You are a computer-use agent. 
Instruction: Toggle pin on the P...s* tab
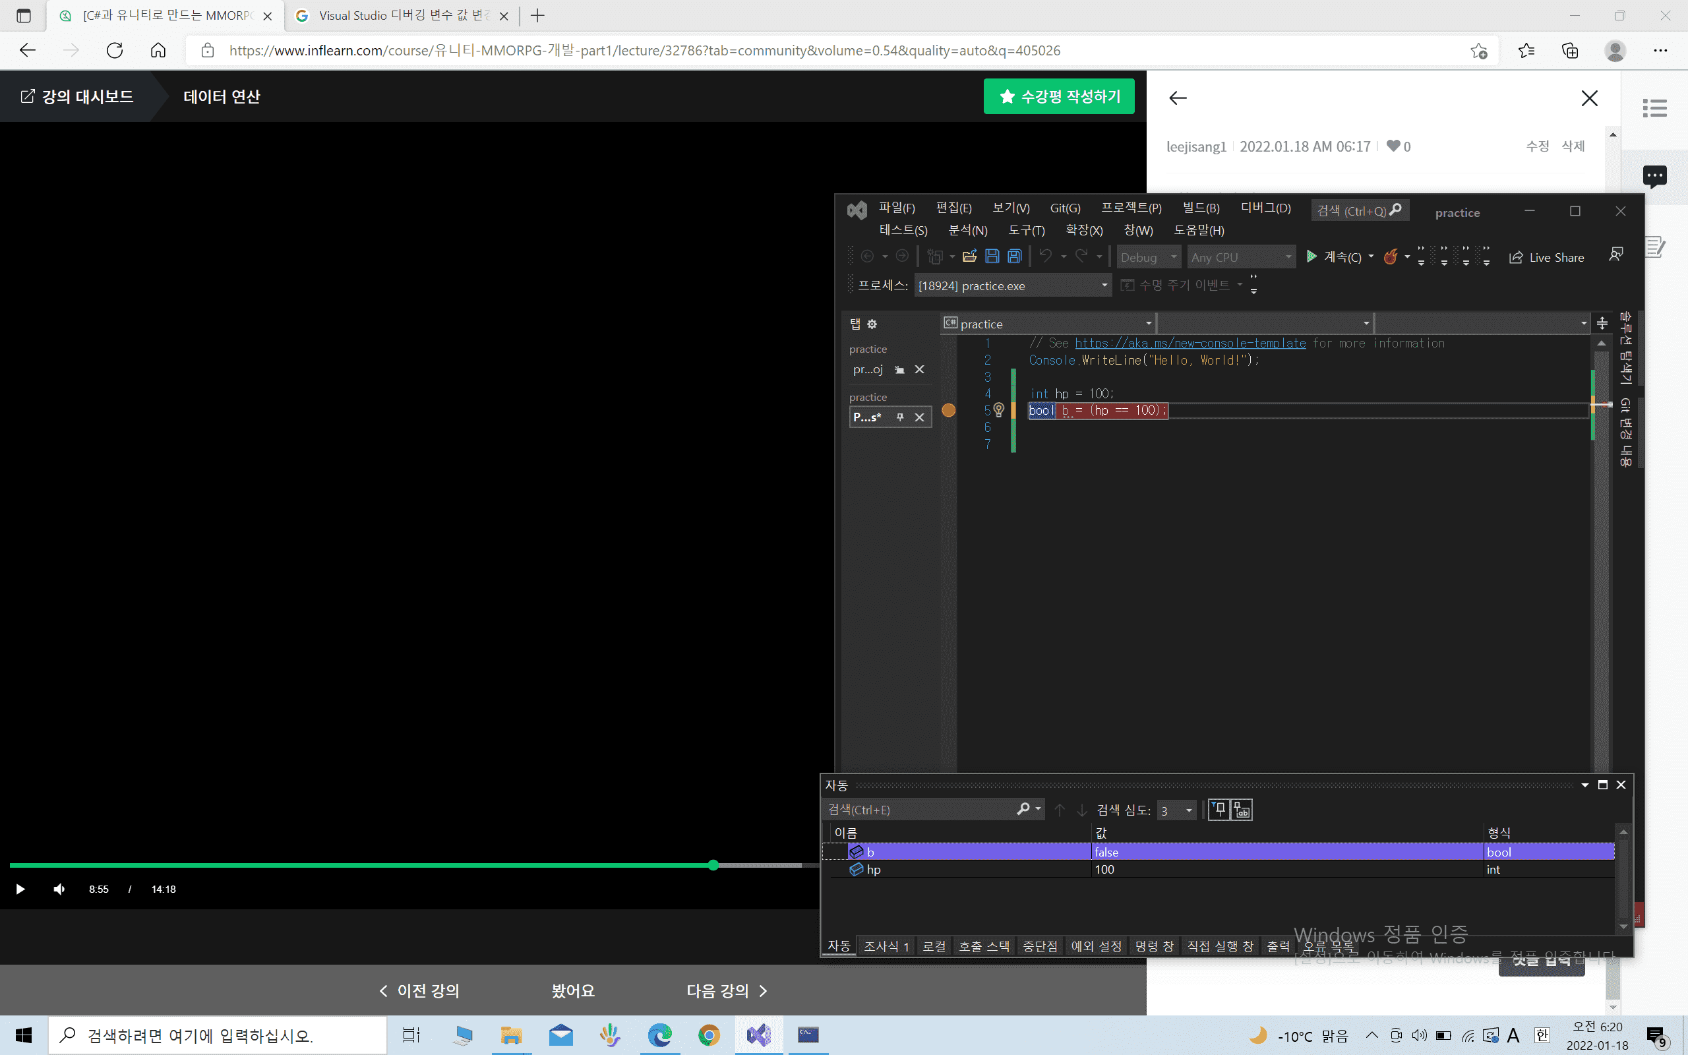[900, 417]
